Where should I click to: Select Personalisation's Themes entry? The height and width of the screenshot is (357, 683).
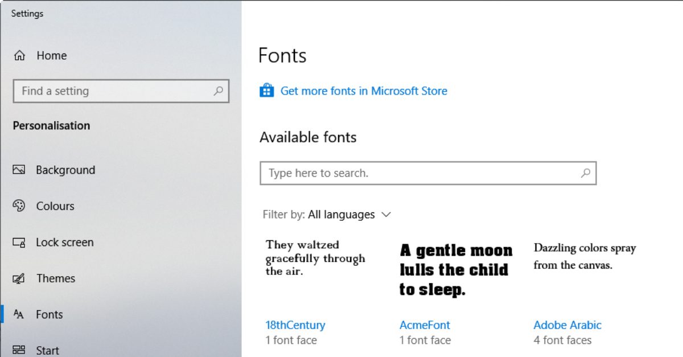tap(55, 278)
